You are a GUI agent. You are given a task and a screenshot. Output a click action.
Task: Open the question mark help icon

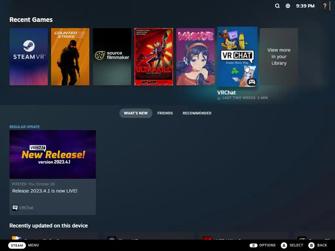[x=325, y=6]
